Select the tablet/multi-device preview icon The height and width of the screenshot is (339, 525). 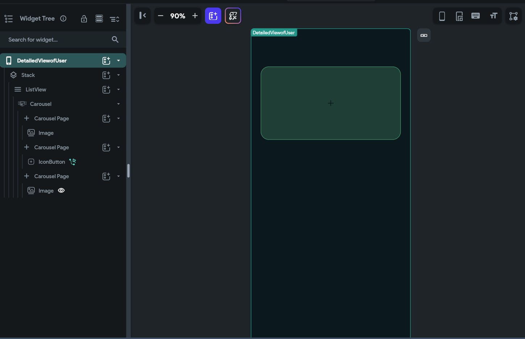[459, 16]
